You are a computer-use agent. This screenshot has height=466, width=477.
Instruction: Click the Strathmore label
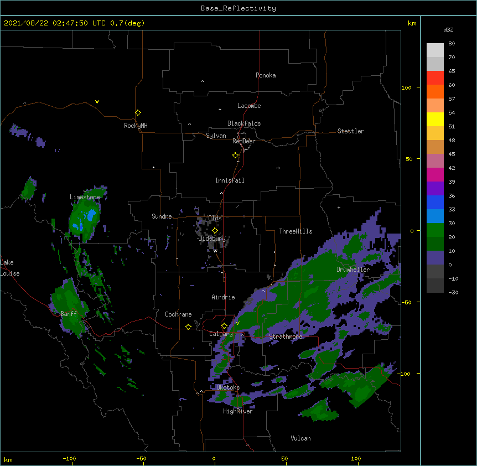pos(286,336)
